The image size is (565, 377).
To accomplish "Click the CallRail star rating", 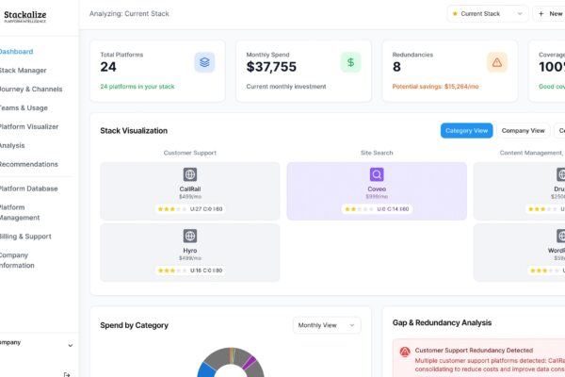I will (172, 209).
